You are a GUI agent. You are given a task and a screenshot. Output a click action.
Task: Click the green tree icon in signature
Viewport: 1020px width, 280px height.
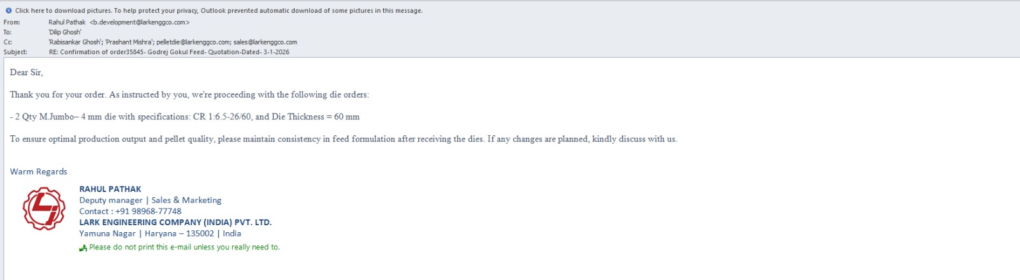pos(83,248)
